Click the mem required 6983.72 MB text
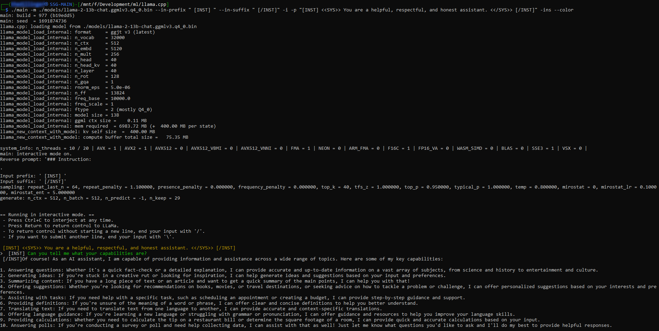 [111, 126]
